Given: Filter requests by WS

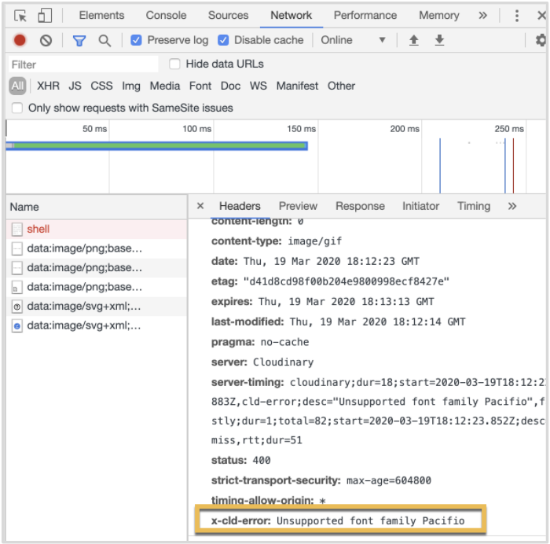Looking at the screenshot, I should (258, 86).
